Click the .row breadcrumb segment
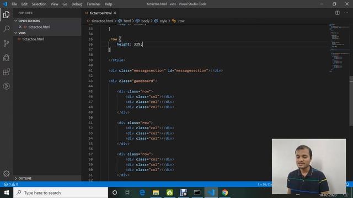Image resolution: width=353 pixels, height=198 pixels. (181, 21)
